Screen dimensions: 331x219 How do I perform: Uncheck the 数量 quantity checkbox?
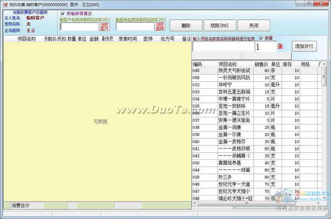click(261, 38)
